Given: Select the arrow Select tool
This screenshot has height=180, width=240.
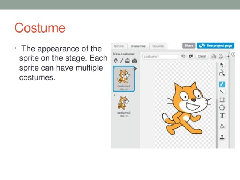Looking at the screenshot, I should (222, 65).
